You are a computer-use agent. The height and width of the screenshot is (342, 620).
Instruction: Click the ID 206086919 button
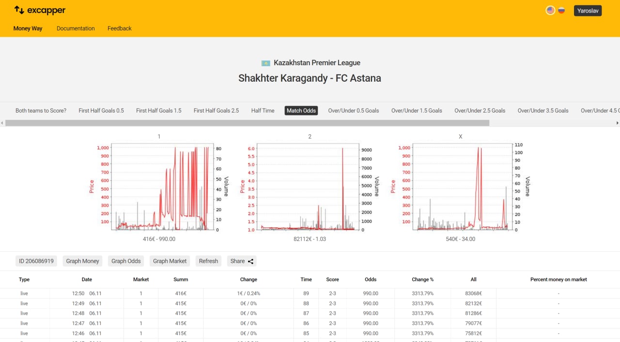click(x=36, y=261)
